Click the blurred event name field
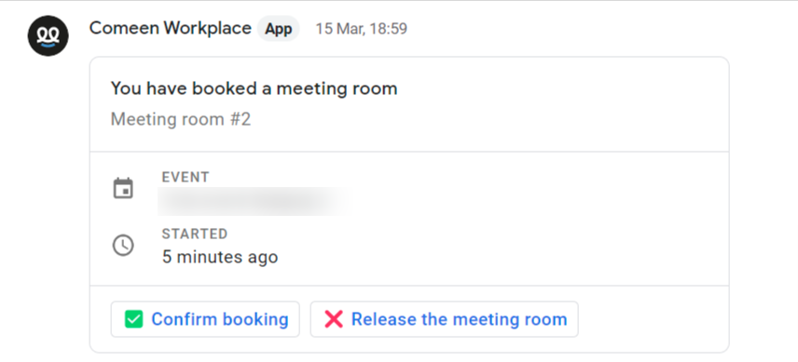 pyautogui.click(x=255, y=202)
